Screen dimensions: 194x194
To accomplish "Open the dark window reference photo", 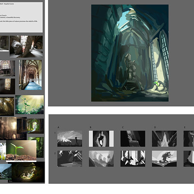I will click(7, 86).
